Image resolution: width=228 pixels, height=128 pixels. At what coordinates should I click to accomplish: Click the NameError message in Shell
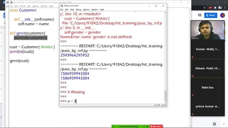click(x=96, y=37)
